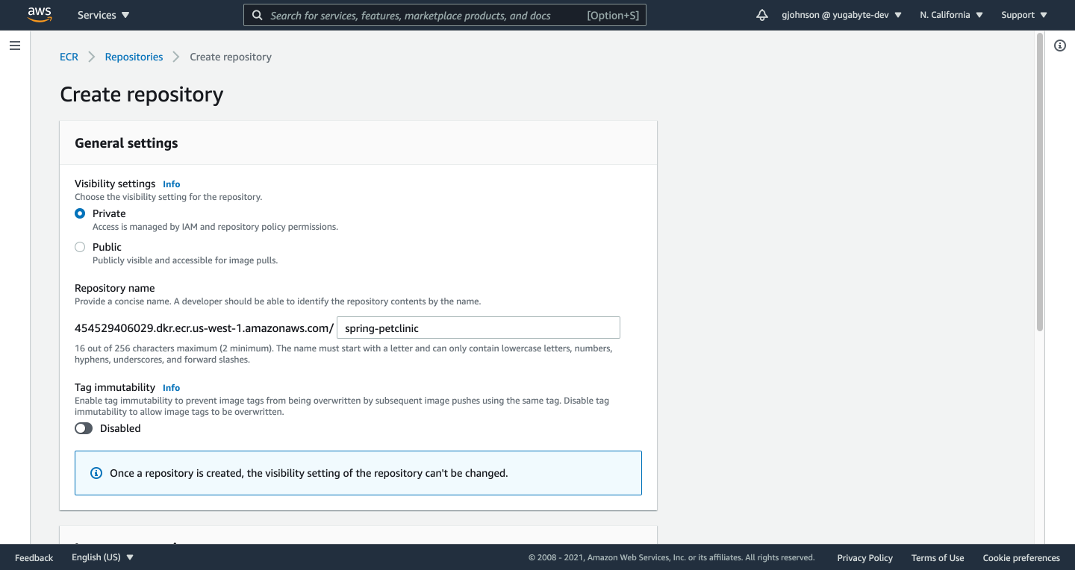1075x570 pixels.
Task: Go to the ECR breadcrumb link
Action: (69, 57)
